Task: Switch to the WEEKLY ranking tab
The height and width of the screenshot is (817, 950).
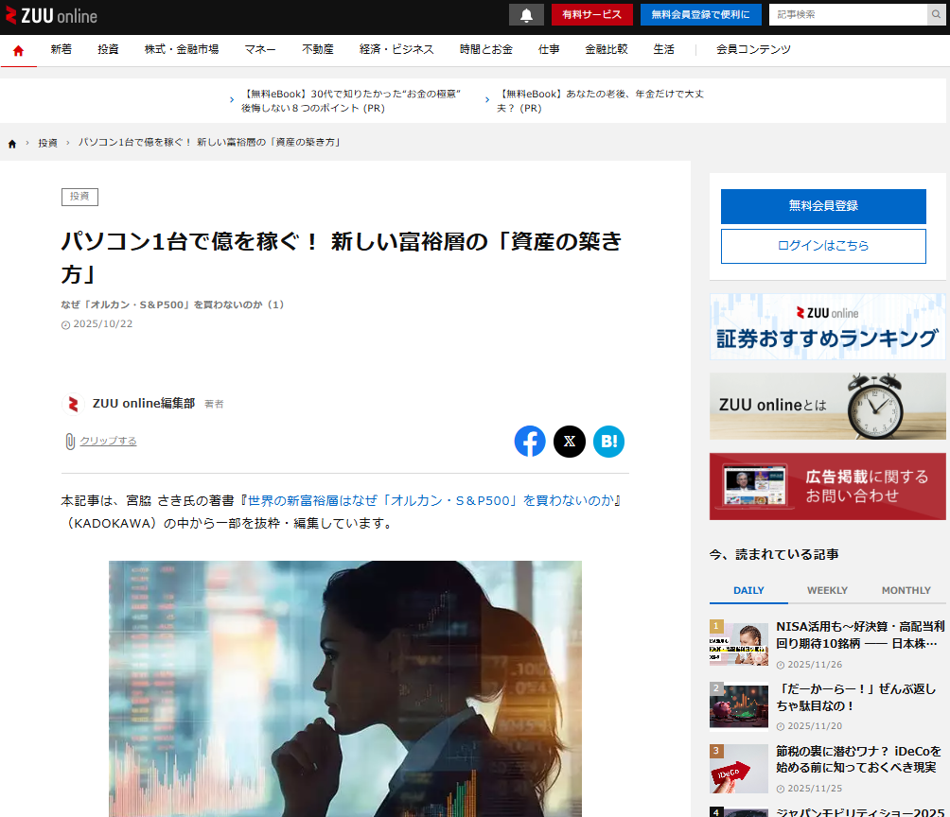Action: [827, 590]
